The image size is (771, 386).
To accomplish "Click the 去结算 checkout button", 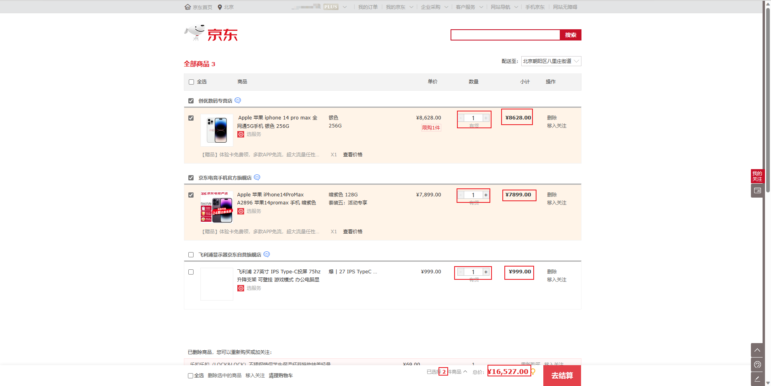I will (x=562, y=376).
